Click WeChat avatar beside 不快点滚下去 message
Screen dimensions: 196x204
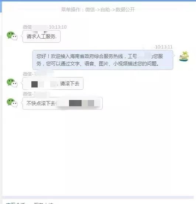12,103
